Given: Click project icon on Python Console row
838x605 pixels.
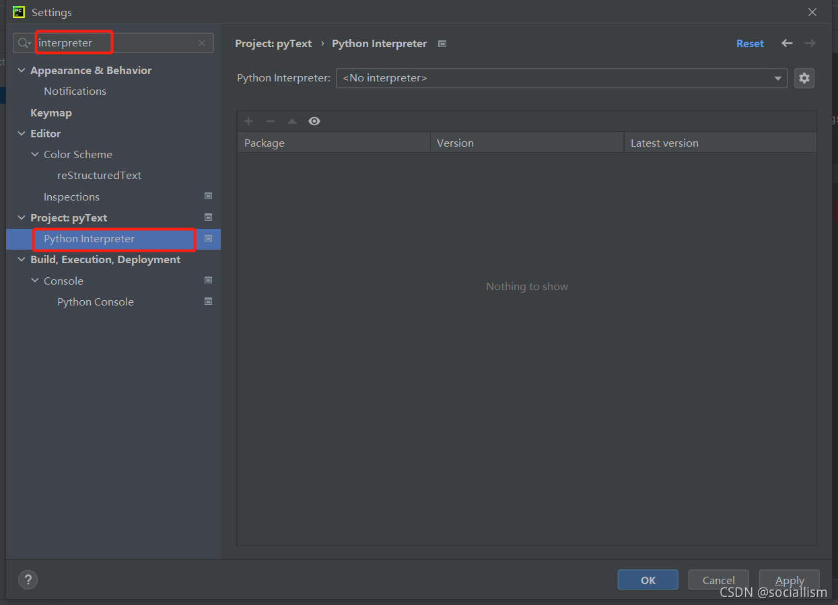Looking at the screenshot, I should tap(208, 301).
